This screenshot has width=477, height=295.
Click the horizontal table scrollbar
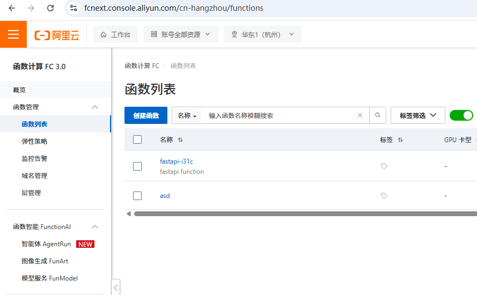pos(305,214)
